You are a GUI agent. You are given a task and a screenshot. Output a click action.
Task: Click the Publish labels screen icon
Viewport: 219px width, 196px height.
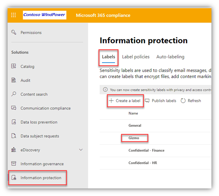click(x=147, y=100)
